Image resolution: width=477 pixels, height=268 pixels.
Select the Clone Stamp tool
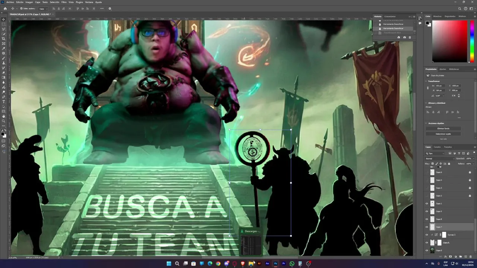point(4,63)
